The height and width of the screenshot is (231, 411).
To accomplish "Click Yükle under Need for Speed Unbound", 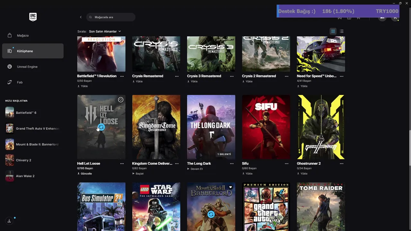I will click(302, 86).
